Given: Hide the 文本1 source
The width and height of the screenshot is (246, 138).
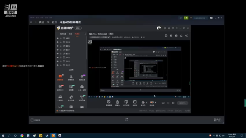Looking at the screenshot, I should (58, 58).
